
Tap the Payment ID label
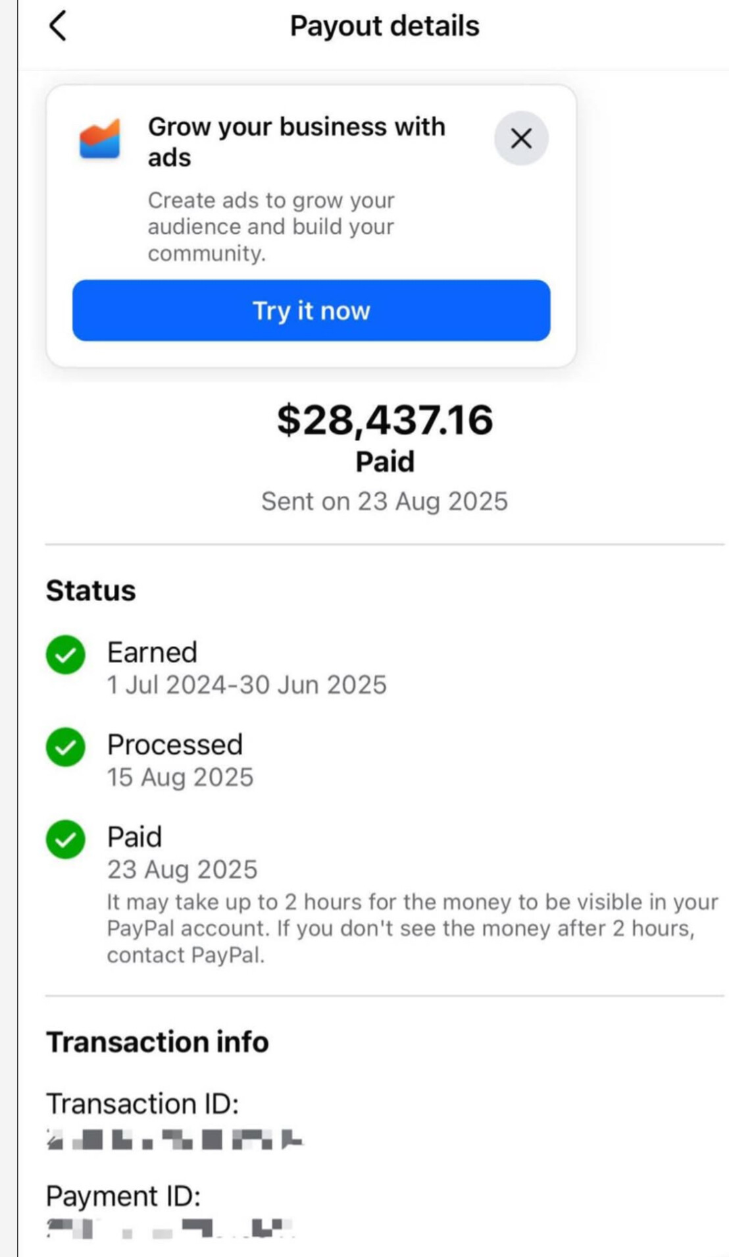point(123,1196)
